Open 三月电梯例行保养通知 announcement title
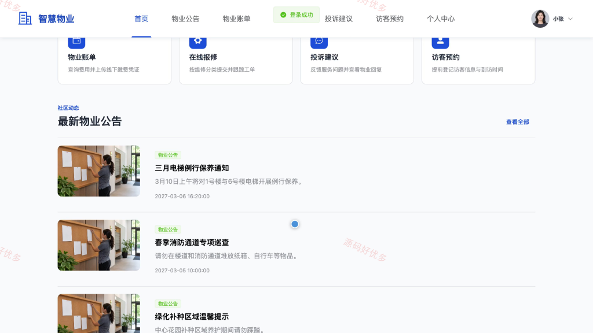This screenshot has height=333, width=593. pyautogui.click(x=192, y=168)
